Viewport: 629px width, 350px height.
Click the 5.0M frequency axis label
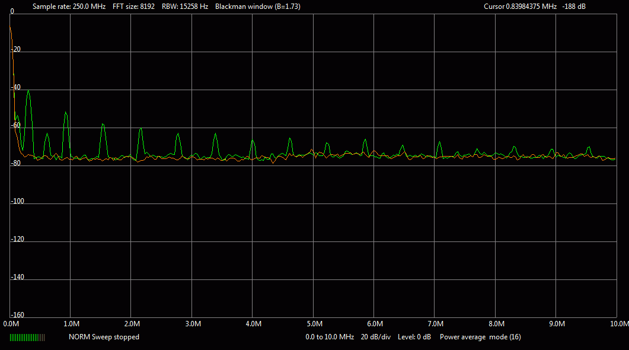(314, 324)
